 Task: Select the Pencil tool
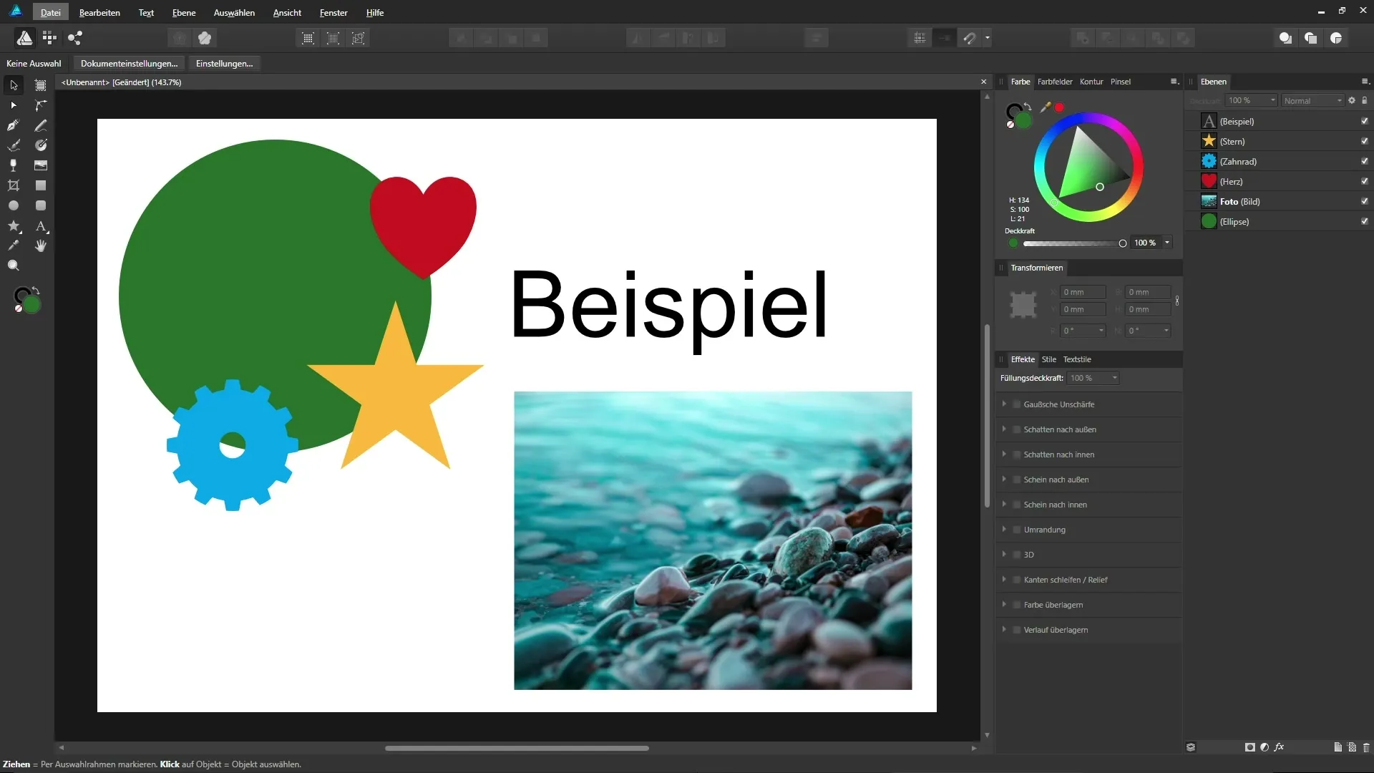pos(41,125)
